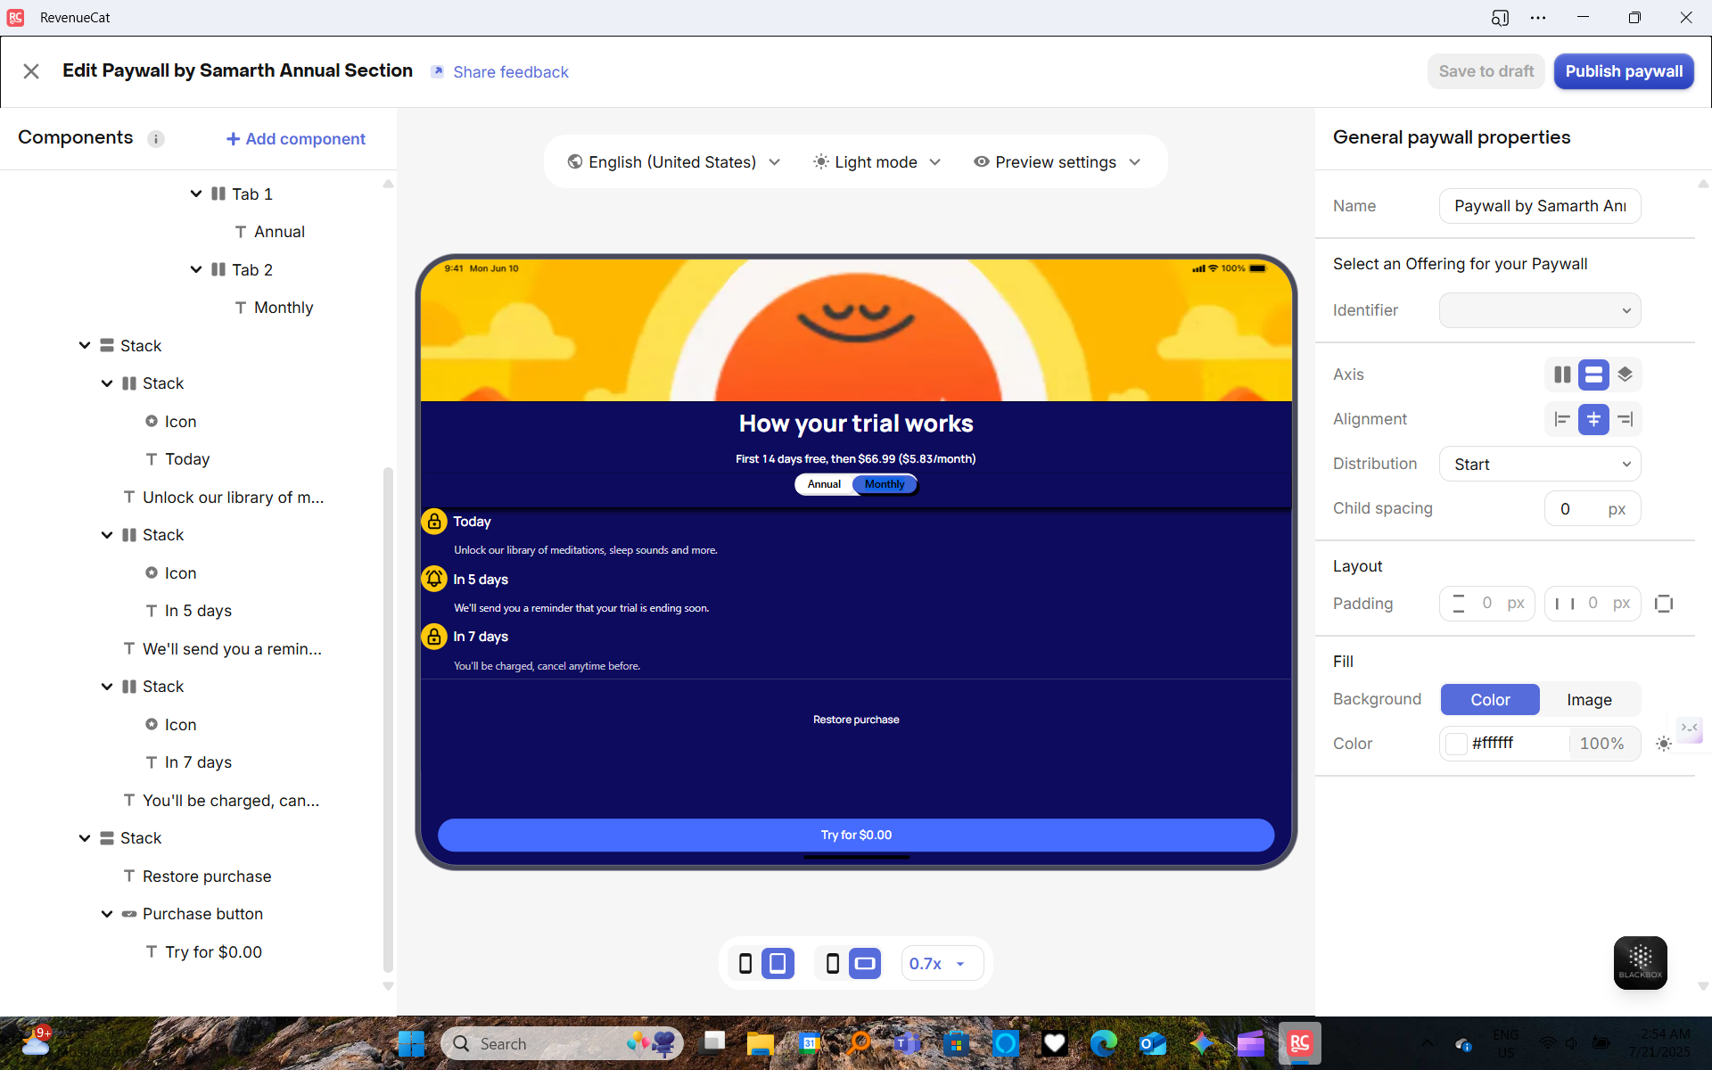
Task: Click the paywall Name input field
Action: tap(1539, 206)
